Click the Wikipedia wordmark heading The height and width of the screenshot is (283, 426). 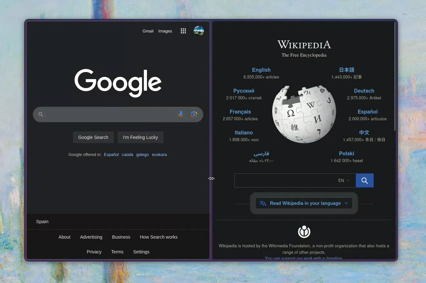pos(304,44)
